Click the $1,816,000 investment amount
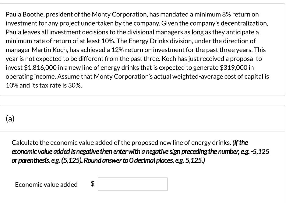The height and width of the screenshot is (203, 286). pos(40,68)
